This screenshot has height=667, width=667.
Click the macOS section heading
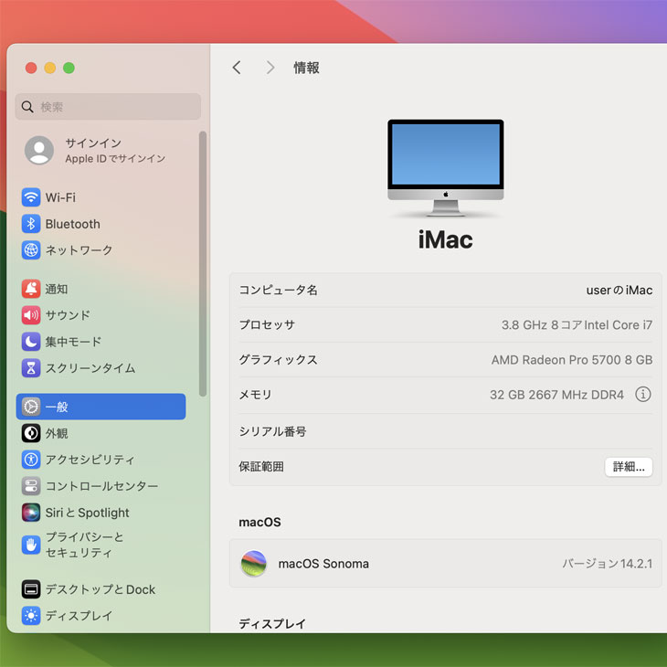pyautogui.click(x=259, y=523)
